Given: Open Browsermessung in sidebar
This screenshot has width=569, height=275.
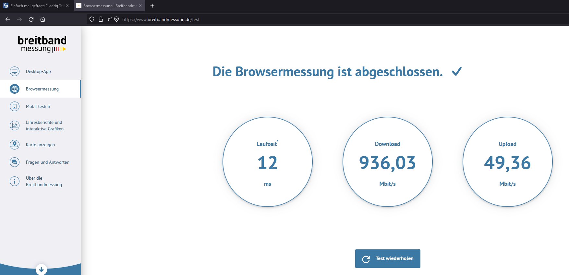Looking at the screenshot, I should [x=41, y=89].
